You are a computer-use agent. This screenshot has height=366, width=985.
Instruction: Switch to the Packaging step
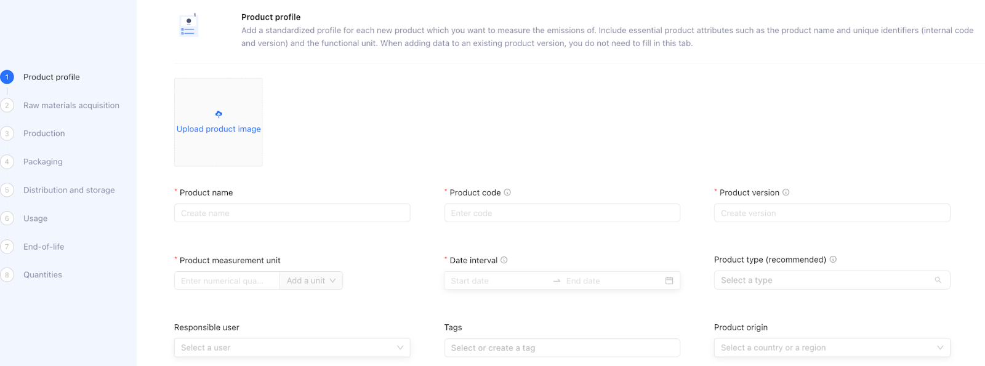coord(43,162)
